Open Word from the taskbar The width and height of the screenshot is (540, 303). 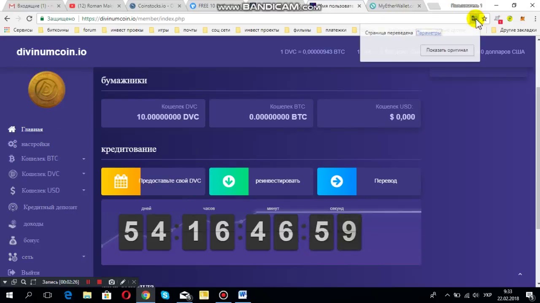(243, 295)
